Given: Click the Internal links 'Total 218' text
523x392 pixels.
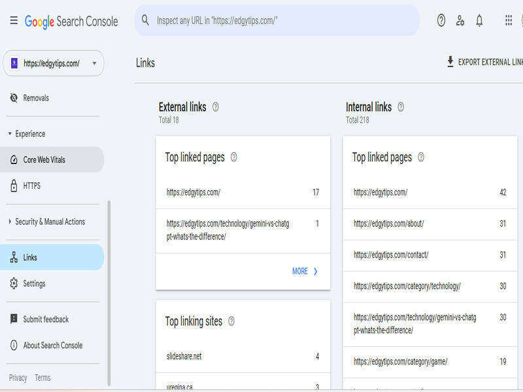Looking at the screenshot, I should coord(358,120).
